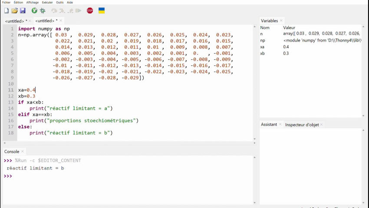This screenshot has width=369, height=208.
Task: Run the current script with green play button
Action: (34, 10)
